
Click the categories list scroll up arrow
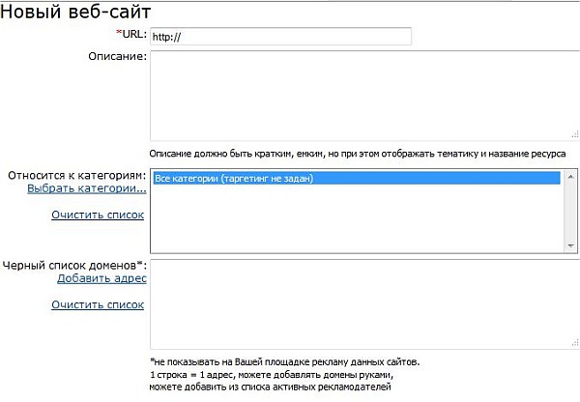coord(571,176)
